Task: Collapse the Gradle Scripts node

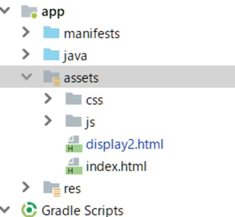Action: click(5, 209)
